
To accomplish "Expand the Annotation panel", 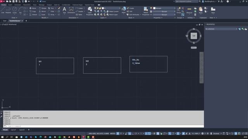I will (73, 18).
